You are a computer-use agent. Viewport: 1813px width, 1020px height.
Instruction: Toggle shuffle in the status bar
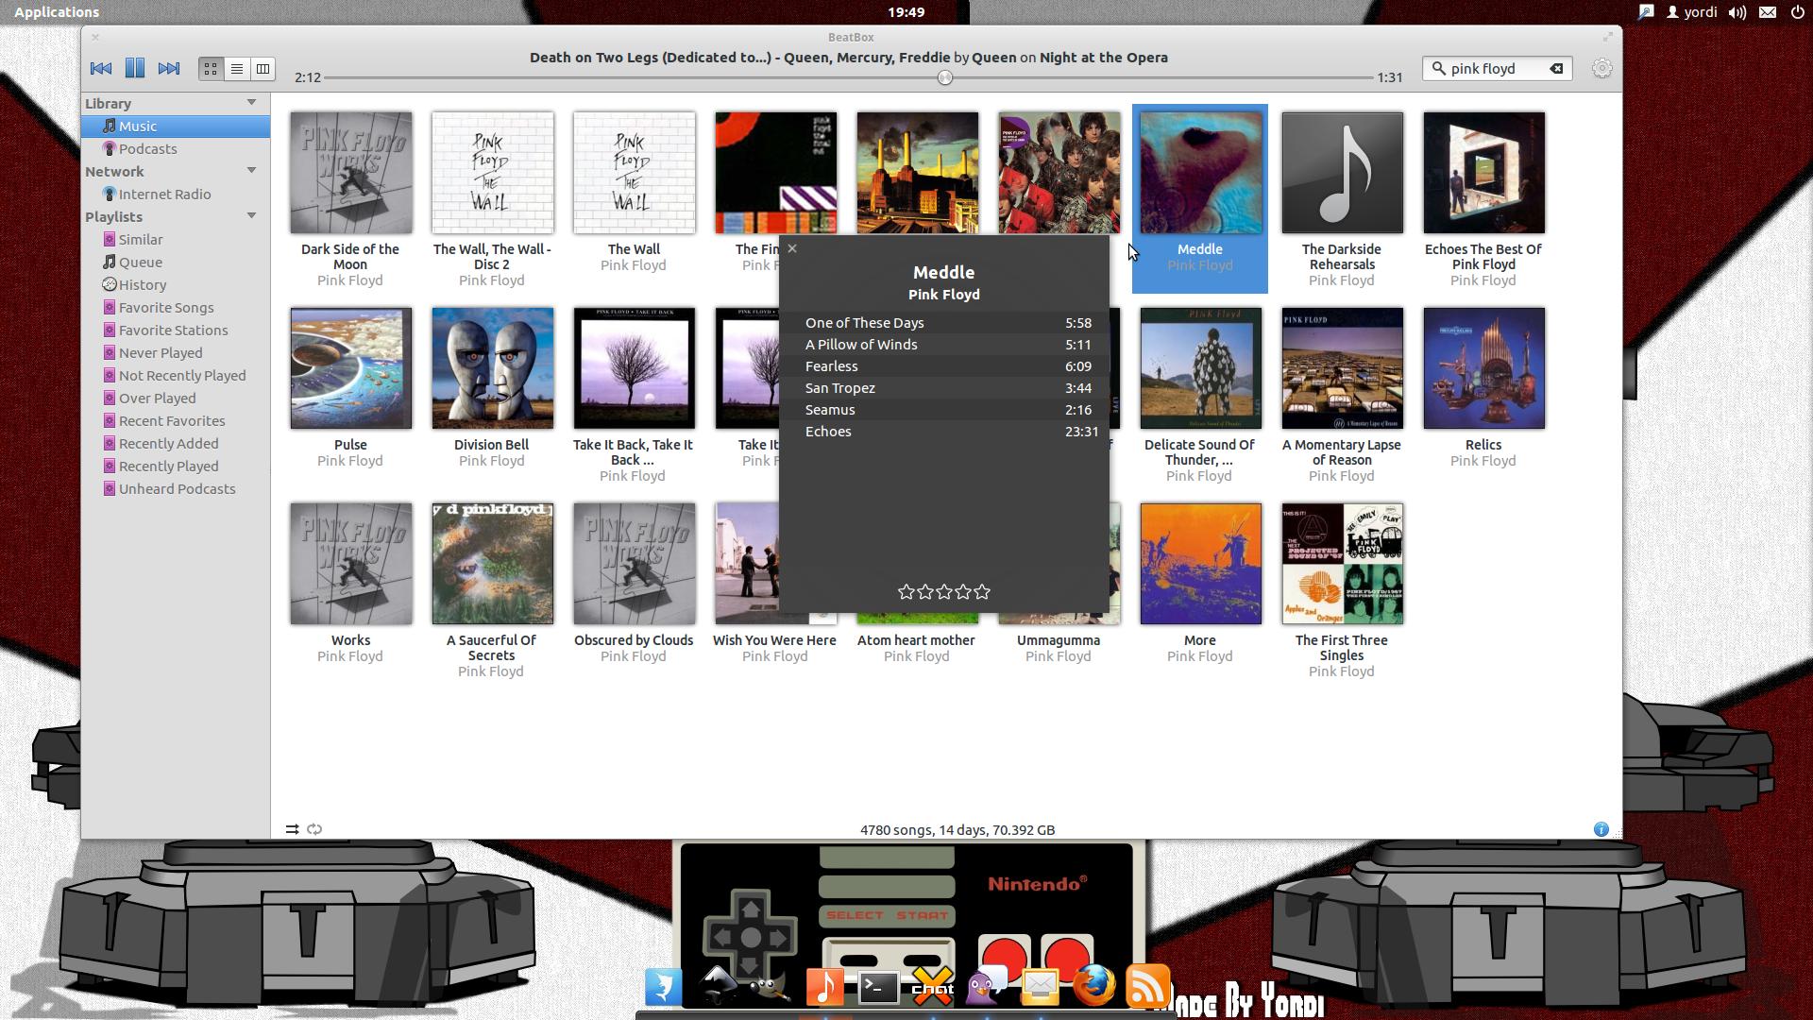click(x=292, y=829)
